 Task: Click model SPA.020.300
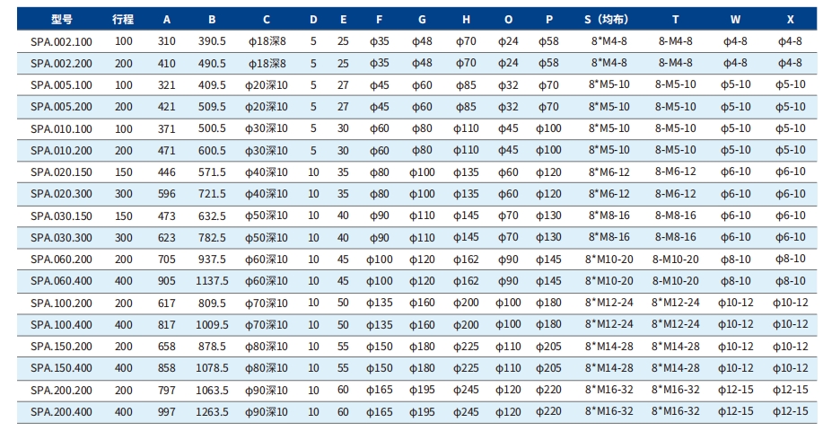(61, 194)
